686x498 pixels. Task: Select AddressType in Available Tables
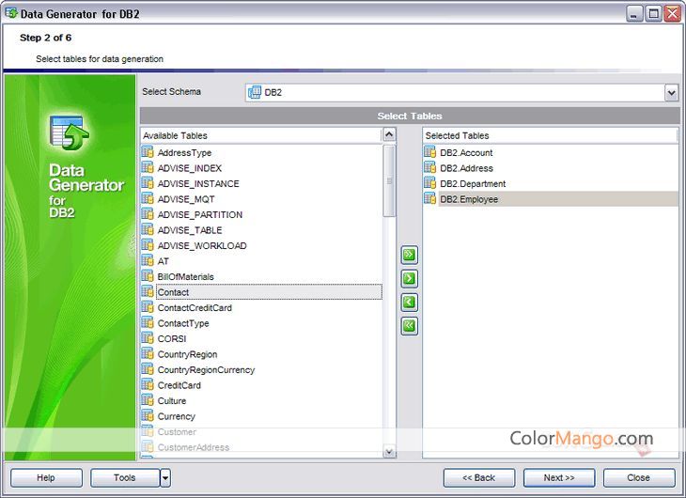(184, 153)
